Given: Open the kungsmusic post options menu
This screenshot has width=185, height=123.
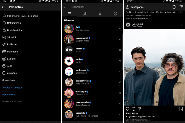Looking at the screenshot, I should click(x=181, y=25).
